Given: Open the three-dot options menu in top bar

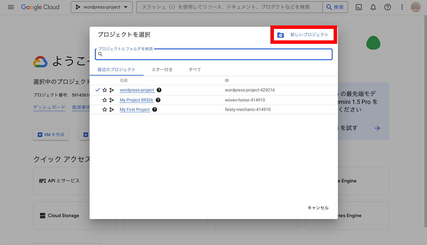Looking at the screenshot, I should coord(402,7).
